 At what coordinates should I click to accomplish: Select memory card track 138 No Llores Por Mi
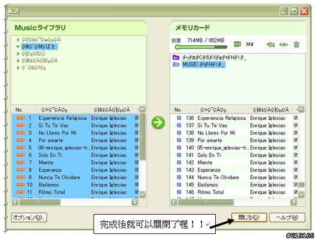coord(234,133)
